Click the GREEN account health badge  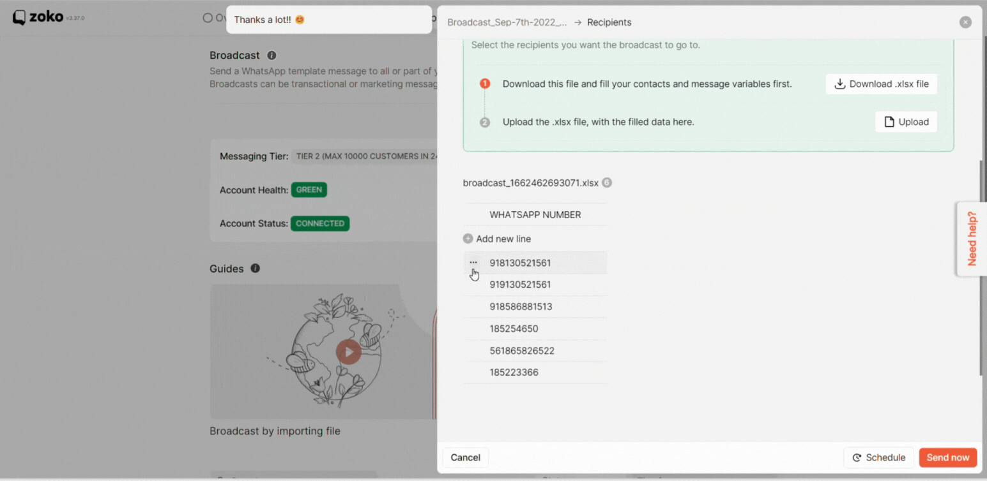click(x=309, y=190)
